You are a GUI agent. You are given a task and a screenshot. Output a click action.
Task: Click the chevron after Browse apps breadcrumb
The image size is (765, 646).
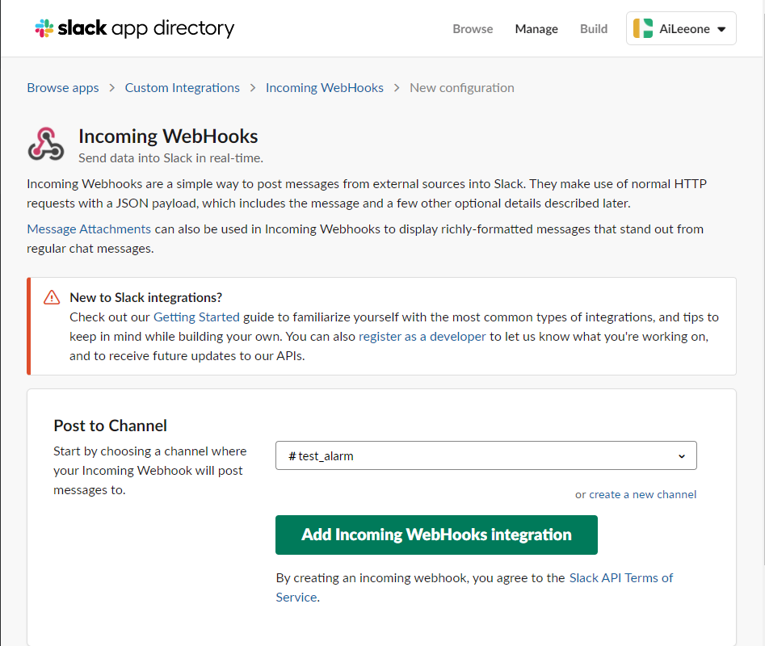coord(112,88)
